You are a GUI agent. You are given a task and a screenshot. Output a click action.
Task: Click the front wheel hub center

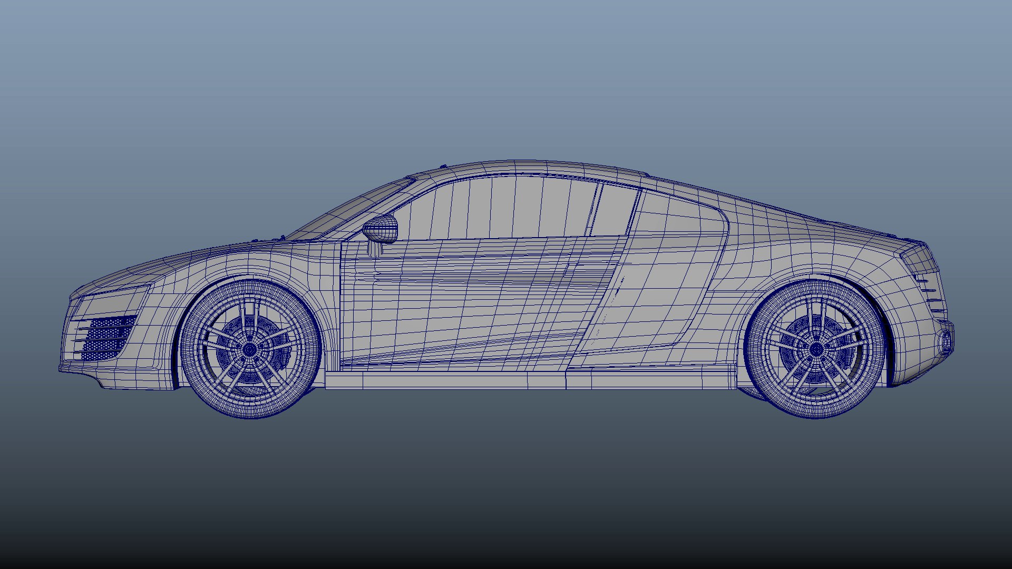click(x=249, y=349)
